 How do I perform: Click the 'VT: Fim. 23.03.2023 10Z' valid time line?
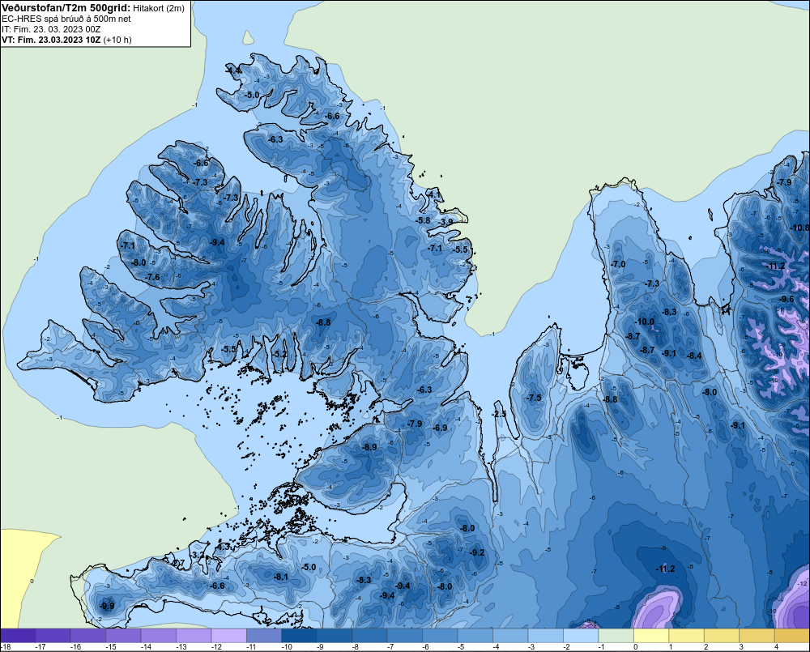pos(51,40)
